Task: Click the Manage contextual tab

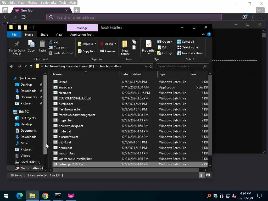Action: point(82,28)
